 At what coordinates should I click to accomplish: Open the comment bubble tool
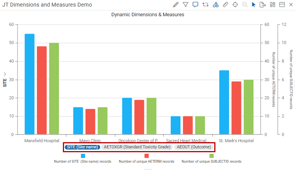coord(195,5)
